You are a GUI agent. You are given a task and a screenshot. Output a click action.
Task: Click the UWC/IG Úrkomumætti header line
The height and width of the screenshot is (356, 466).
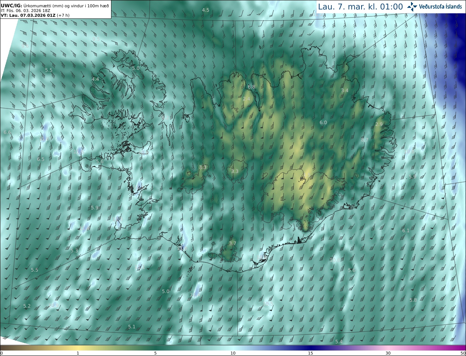pos(55,5)
